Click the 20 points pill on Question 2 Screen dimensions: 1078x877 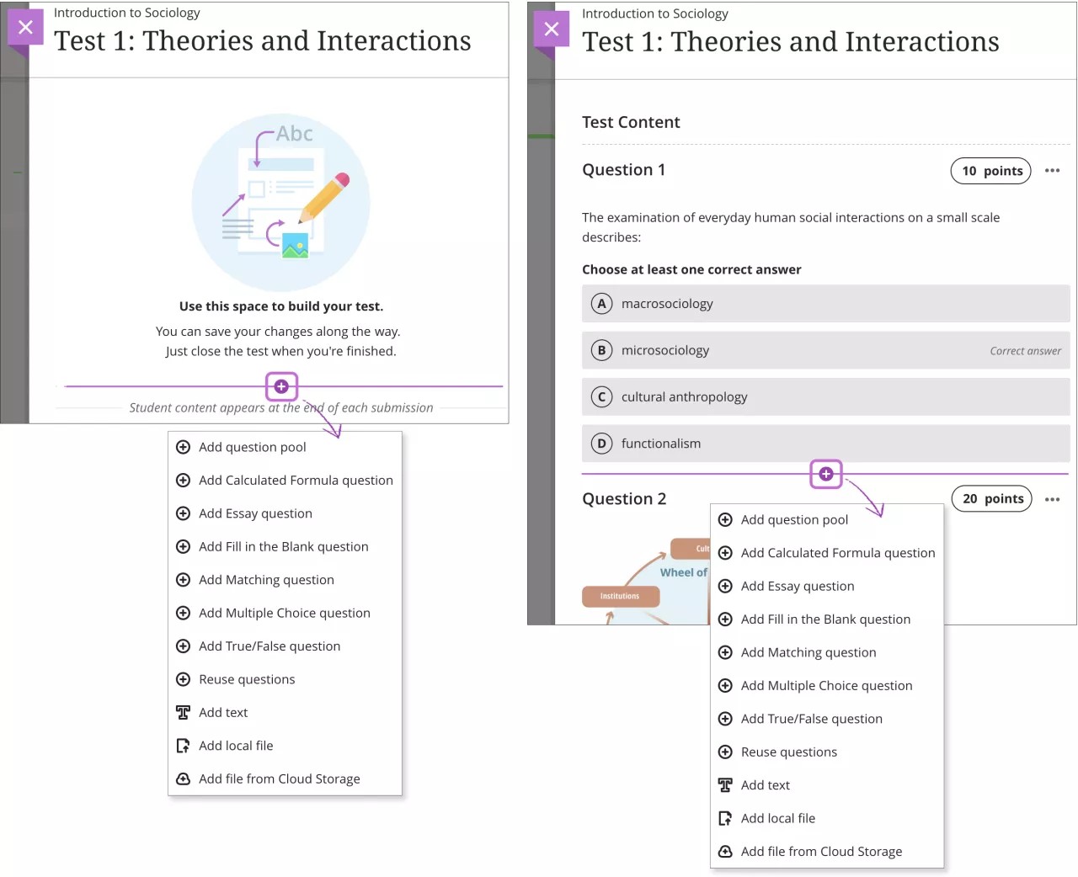(991, 498)
